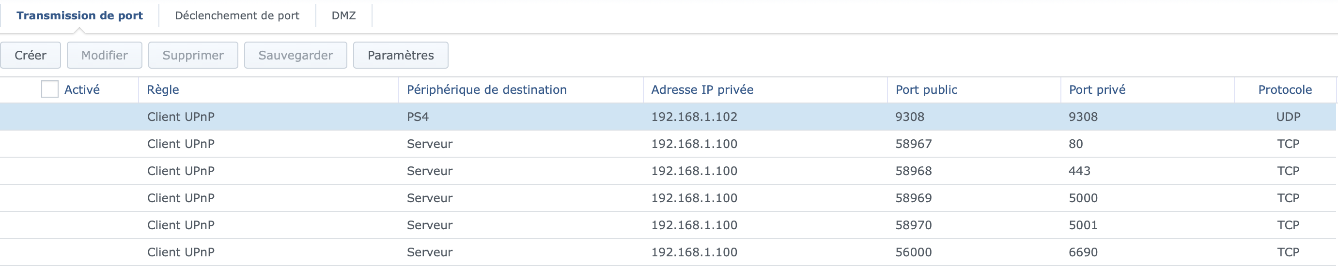1338x266 pixels.
Task: Select the PS4 rule row
Action: [418, 117]
